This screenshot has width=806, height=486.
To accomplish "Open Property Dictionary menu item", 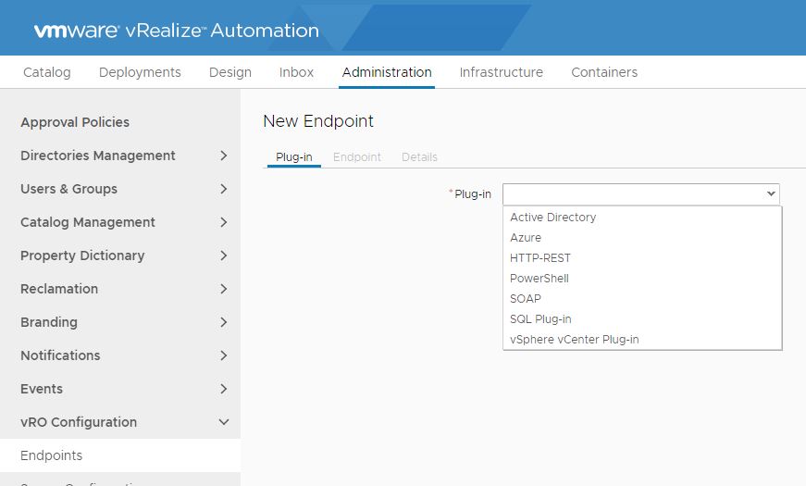I will click(x=82, y=255).
